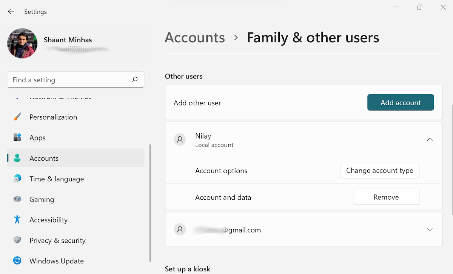Screen dimensions: 453x274
Task: Select Windows Update in the sidebar
Action: [57, 261]
